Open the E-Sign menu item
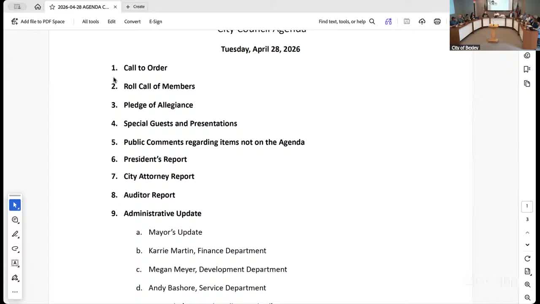This screenshot has height=304, width=540. 155,22
